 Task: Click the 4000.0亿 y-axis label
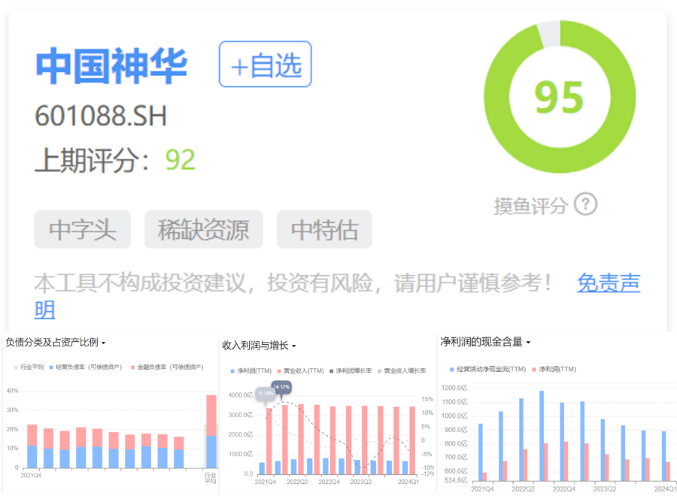pos(241,395)
